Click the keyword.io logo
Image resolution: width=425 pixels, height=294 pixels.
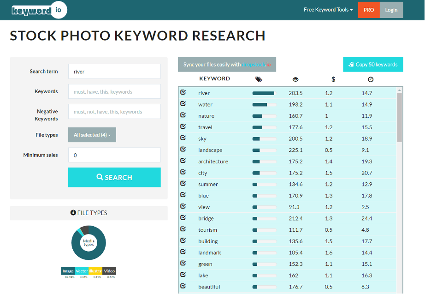[x=40, y=10]
